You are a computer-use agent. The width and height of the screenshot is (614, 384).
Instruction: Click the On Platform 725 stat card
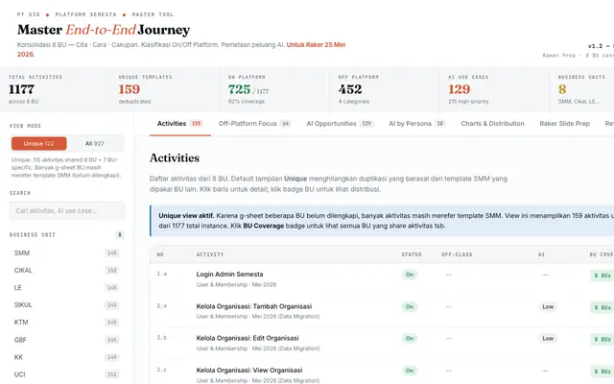point(274,89)
